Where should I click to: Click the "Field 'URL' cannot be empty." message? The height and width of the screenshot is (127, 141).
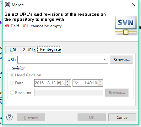pyautogui.click(x=36, y=26)
